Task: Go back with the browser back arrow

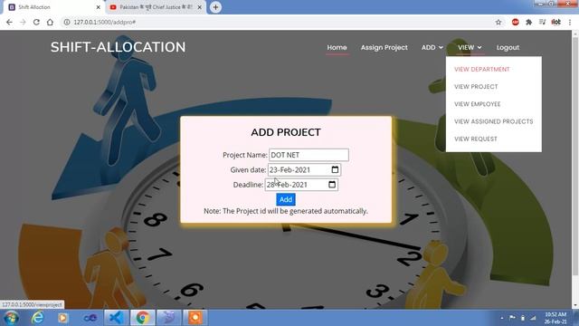Action: point(9,22)
